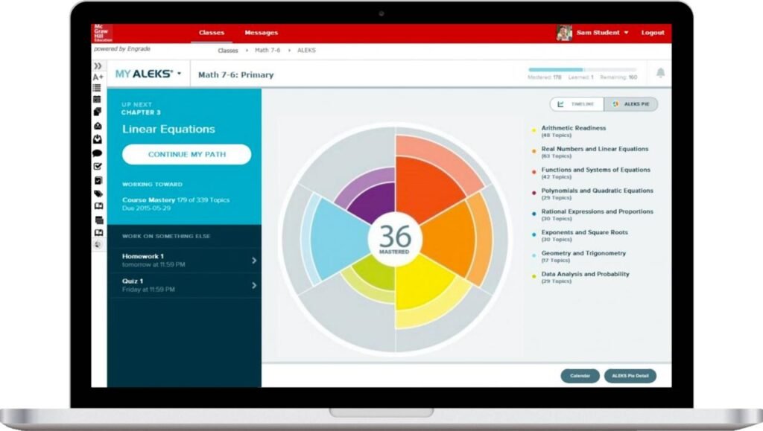
Task: Open the tags icon in sidebar
Action: [x=98, y=194]
